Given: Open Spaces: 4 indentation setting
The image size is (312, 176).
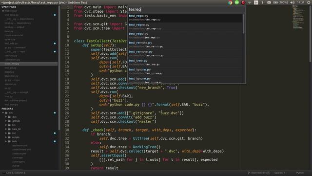Looking at the screenshot, I should point(280,173).
